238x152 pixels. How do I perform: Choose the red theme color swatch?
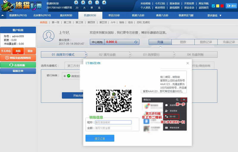222,6
